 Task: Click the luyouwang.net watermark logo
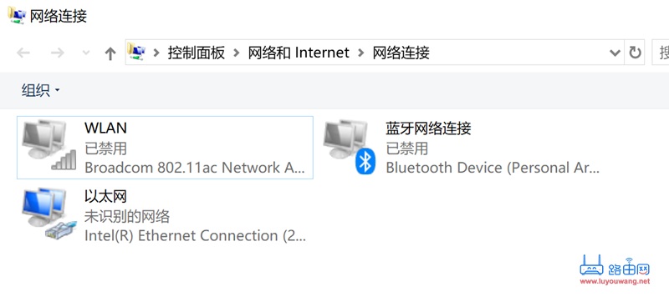[615, 270]
